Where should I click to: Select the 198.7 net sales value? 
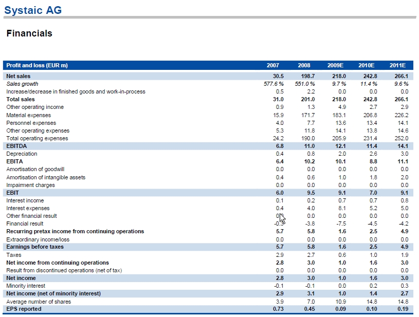tap(308, 76)
